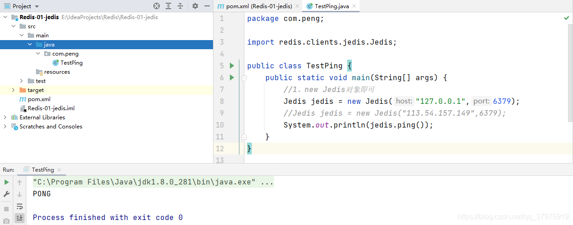Select the TestPing run tab
This screenshot has height=225, width=573.
[43, 169]
